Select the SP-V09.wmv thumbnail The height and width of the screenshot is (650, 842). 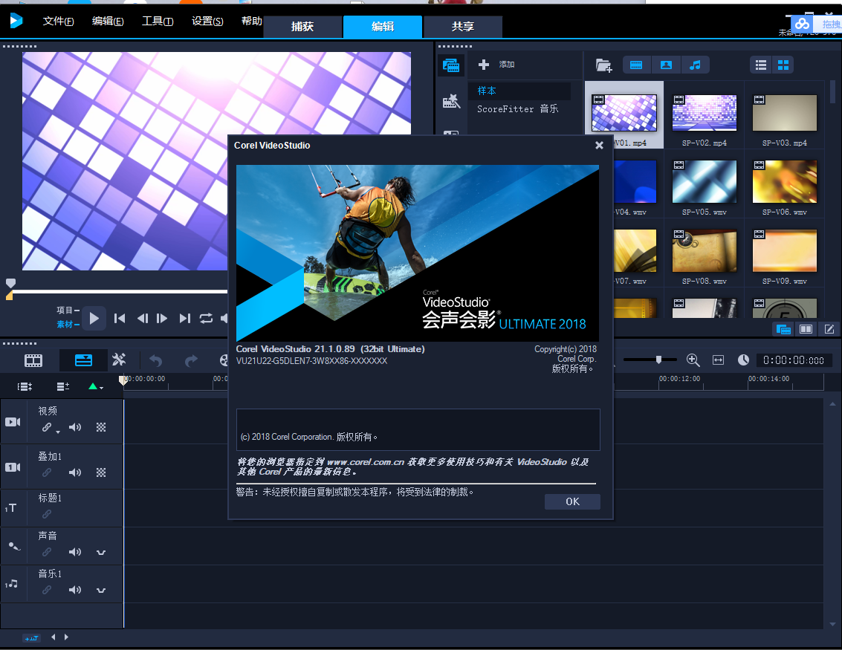click(x=785, y=250)
